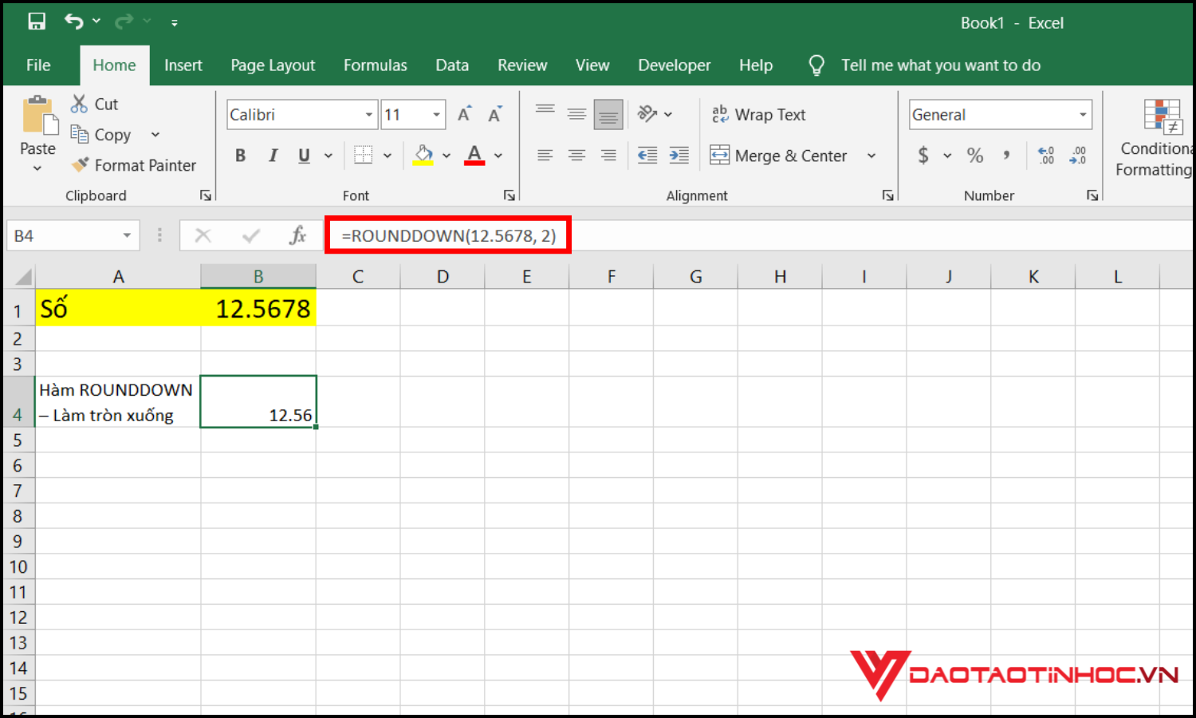1196x718 pixels.
Task: Click the Save icon in the title bar
Action: pyautogui.click(x=37, y=22)
